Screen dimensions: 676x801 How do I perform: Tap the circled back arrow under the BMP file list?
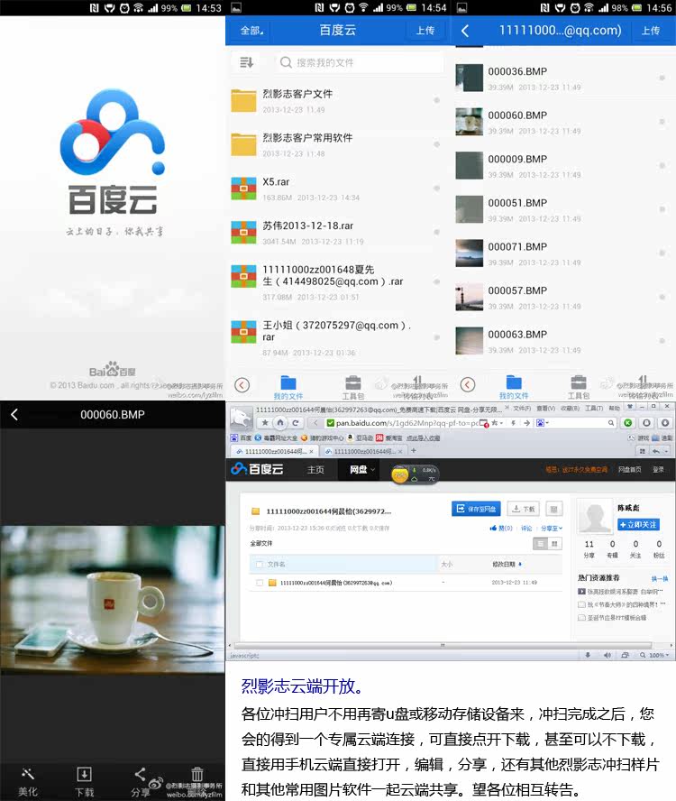pyautogui.click(x=468, y=384)
